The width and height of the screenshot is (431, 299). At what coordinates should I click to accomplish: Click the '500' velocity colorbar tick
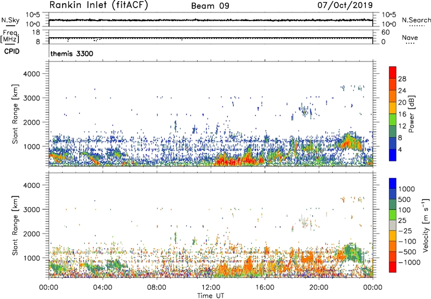pyautogui.click(x=406, y=199)
